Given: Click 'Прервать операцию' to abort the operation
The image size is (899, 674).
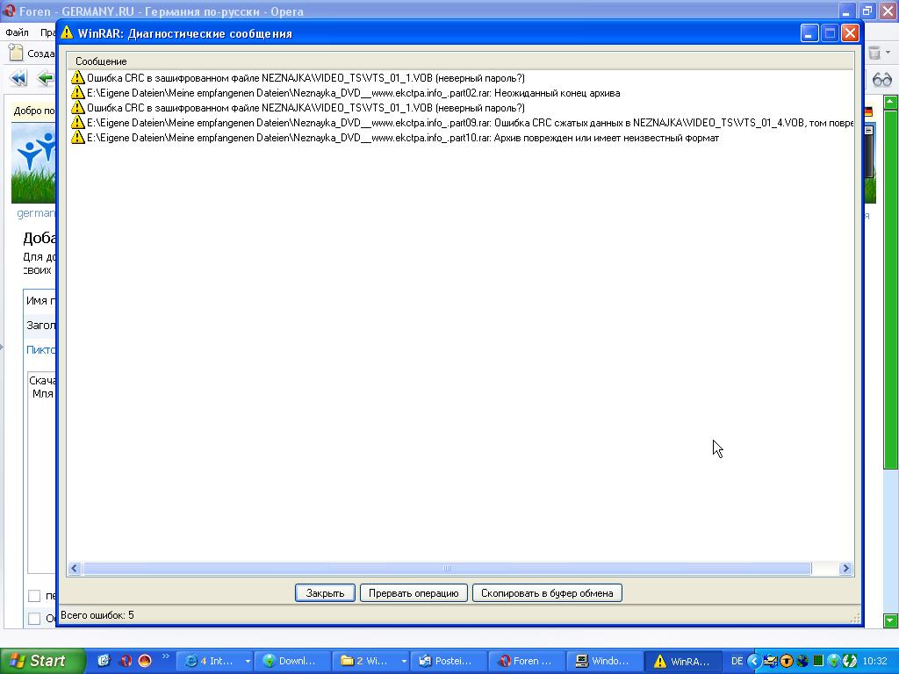Looking at the screenshot, I should 414,593.
